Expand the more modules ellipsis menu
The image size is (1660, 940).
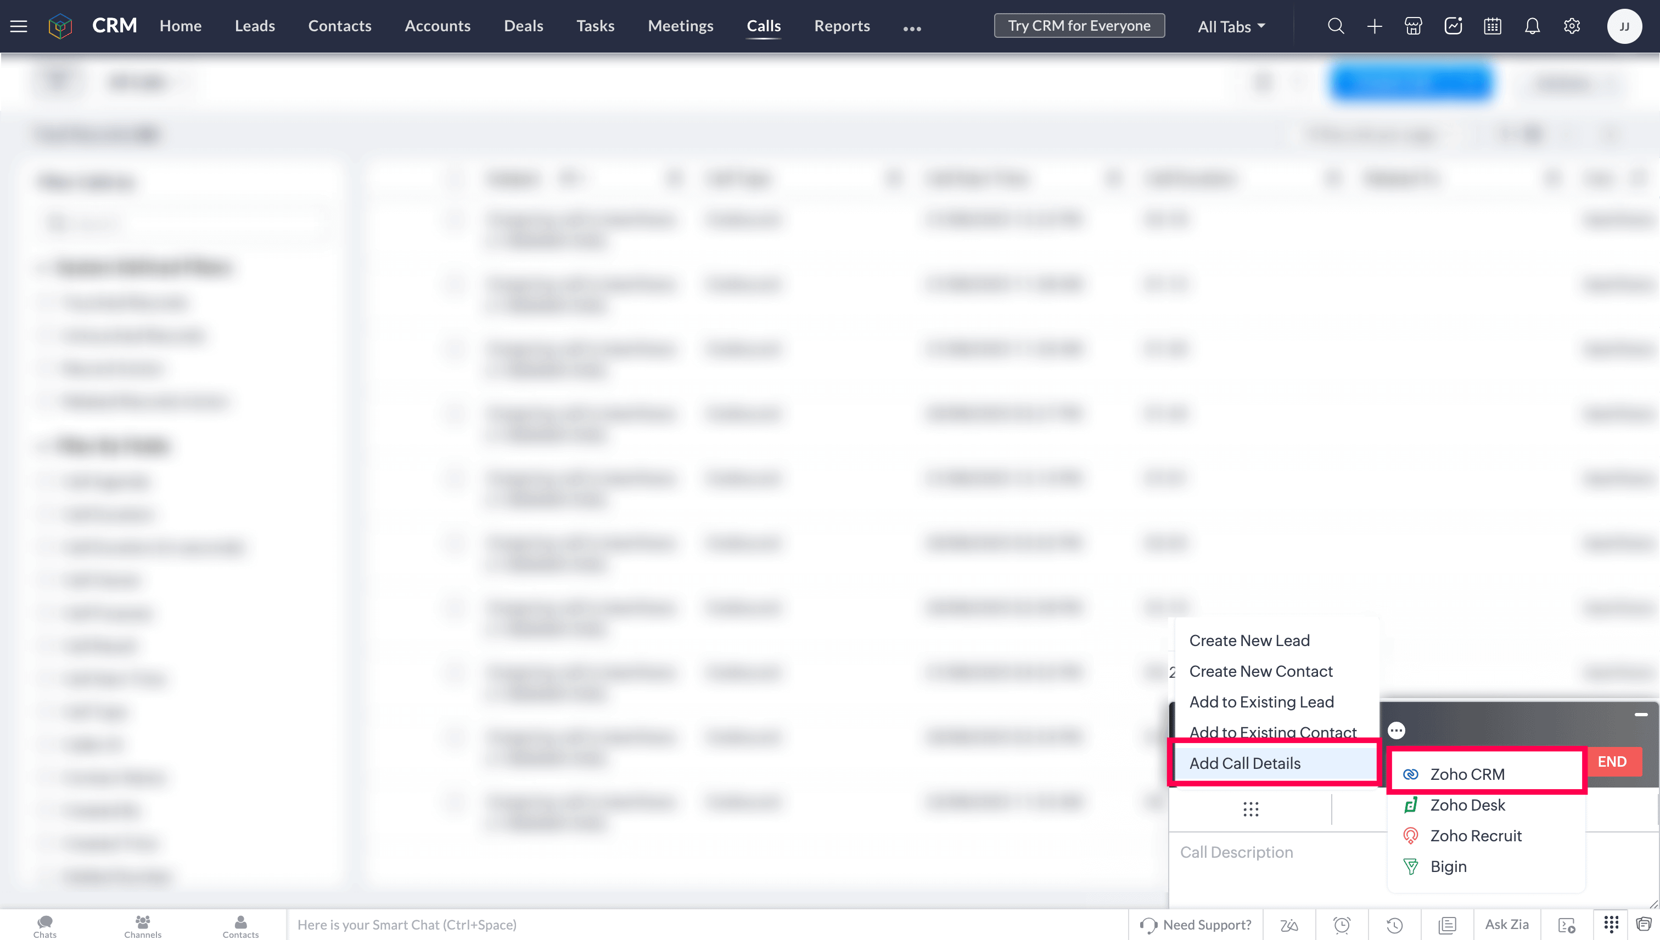coord(912,28)
